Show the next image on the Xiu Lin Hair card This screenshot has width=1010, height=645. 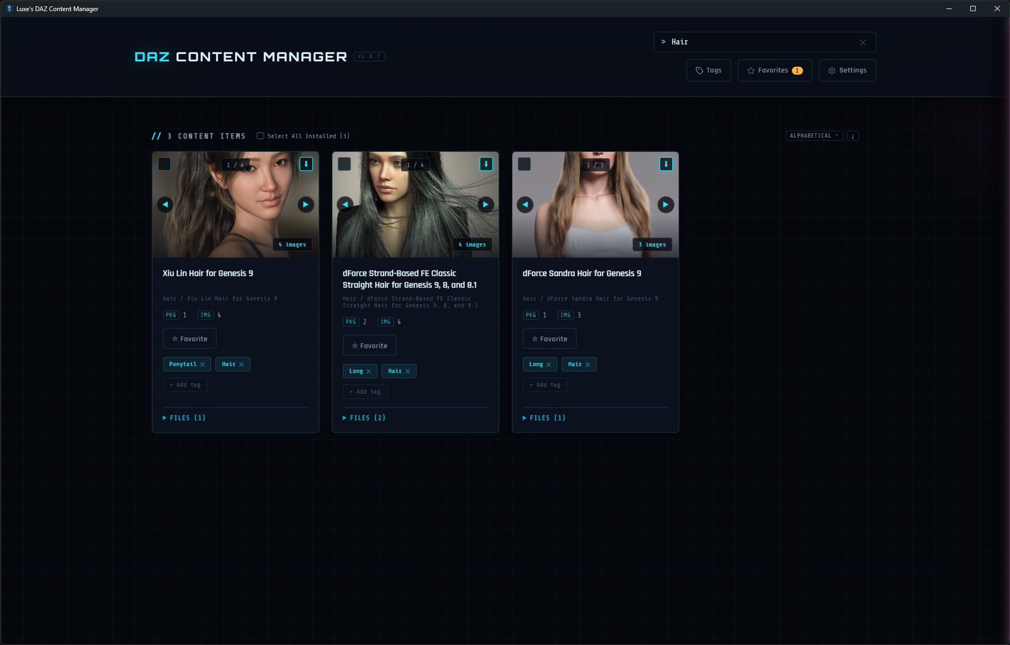pos(305,205)
